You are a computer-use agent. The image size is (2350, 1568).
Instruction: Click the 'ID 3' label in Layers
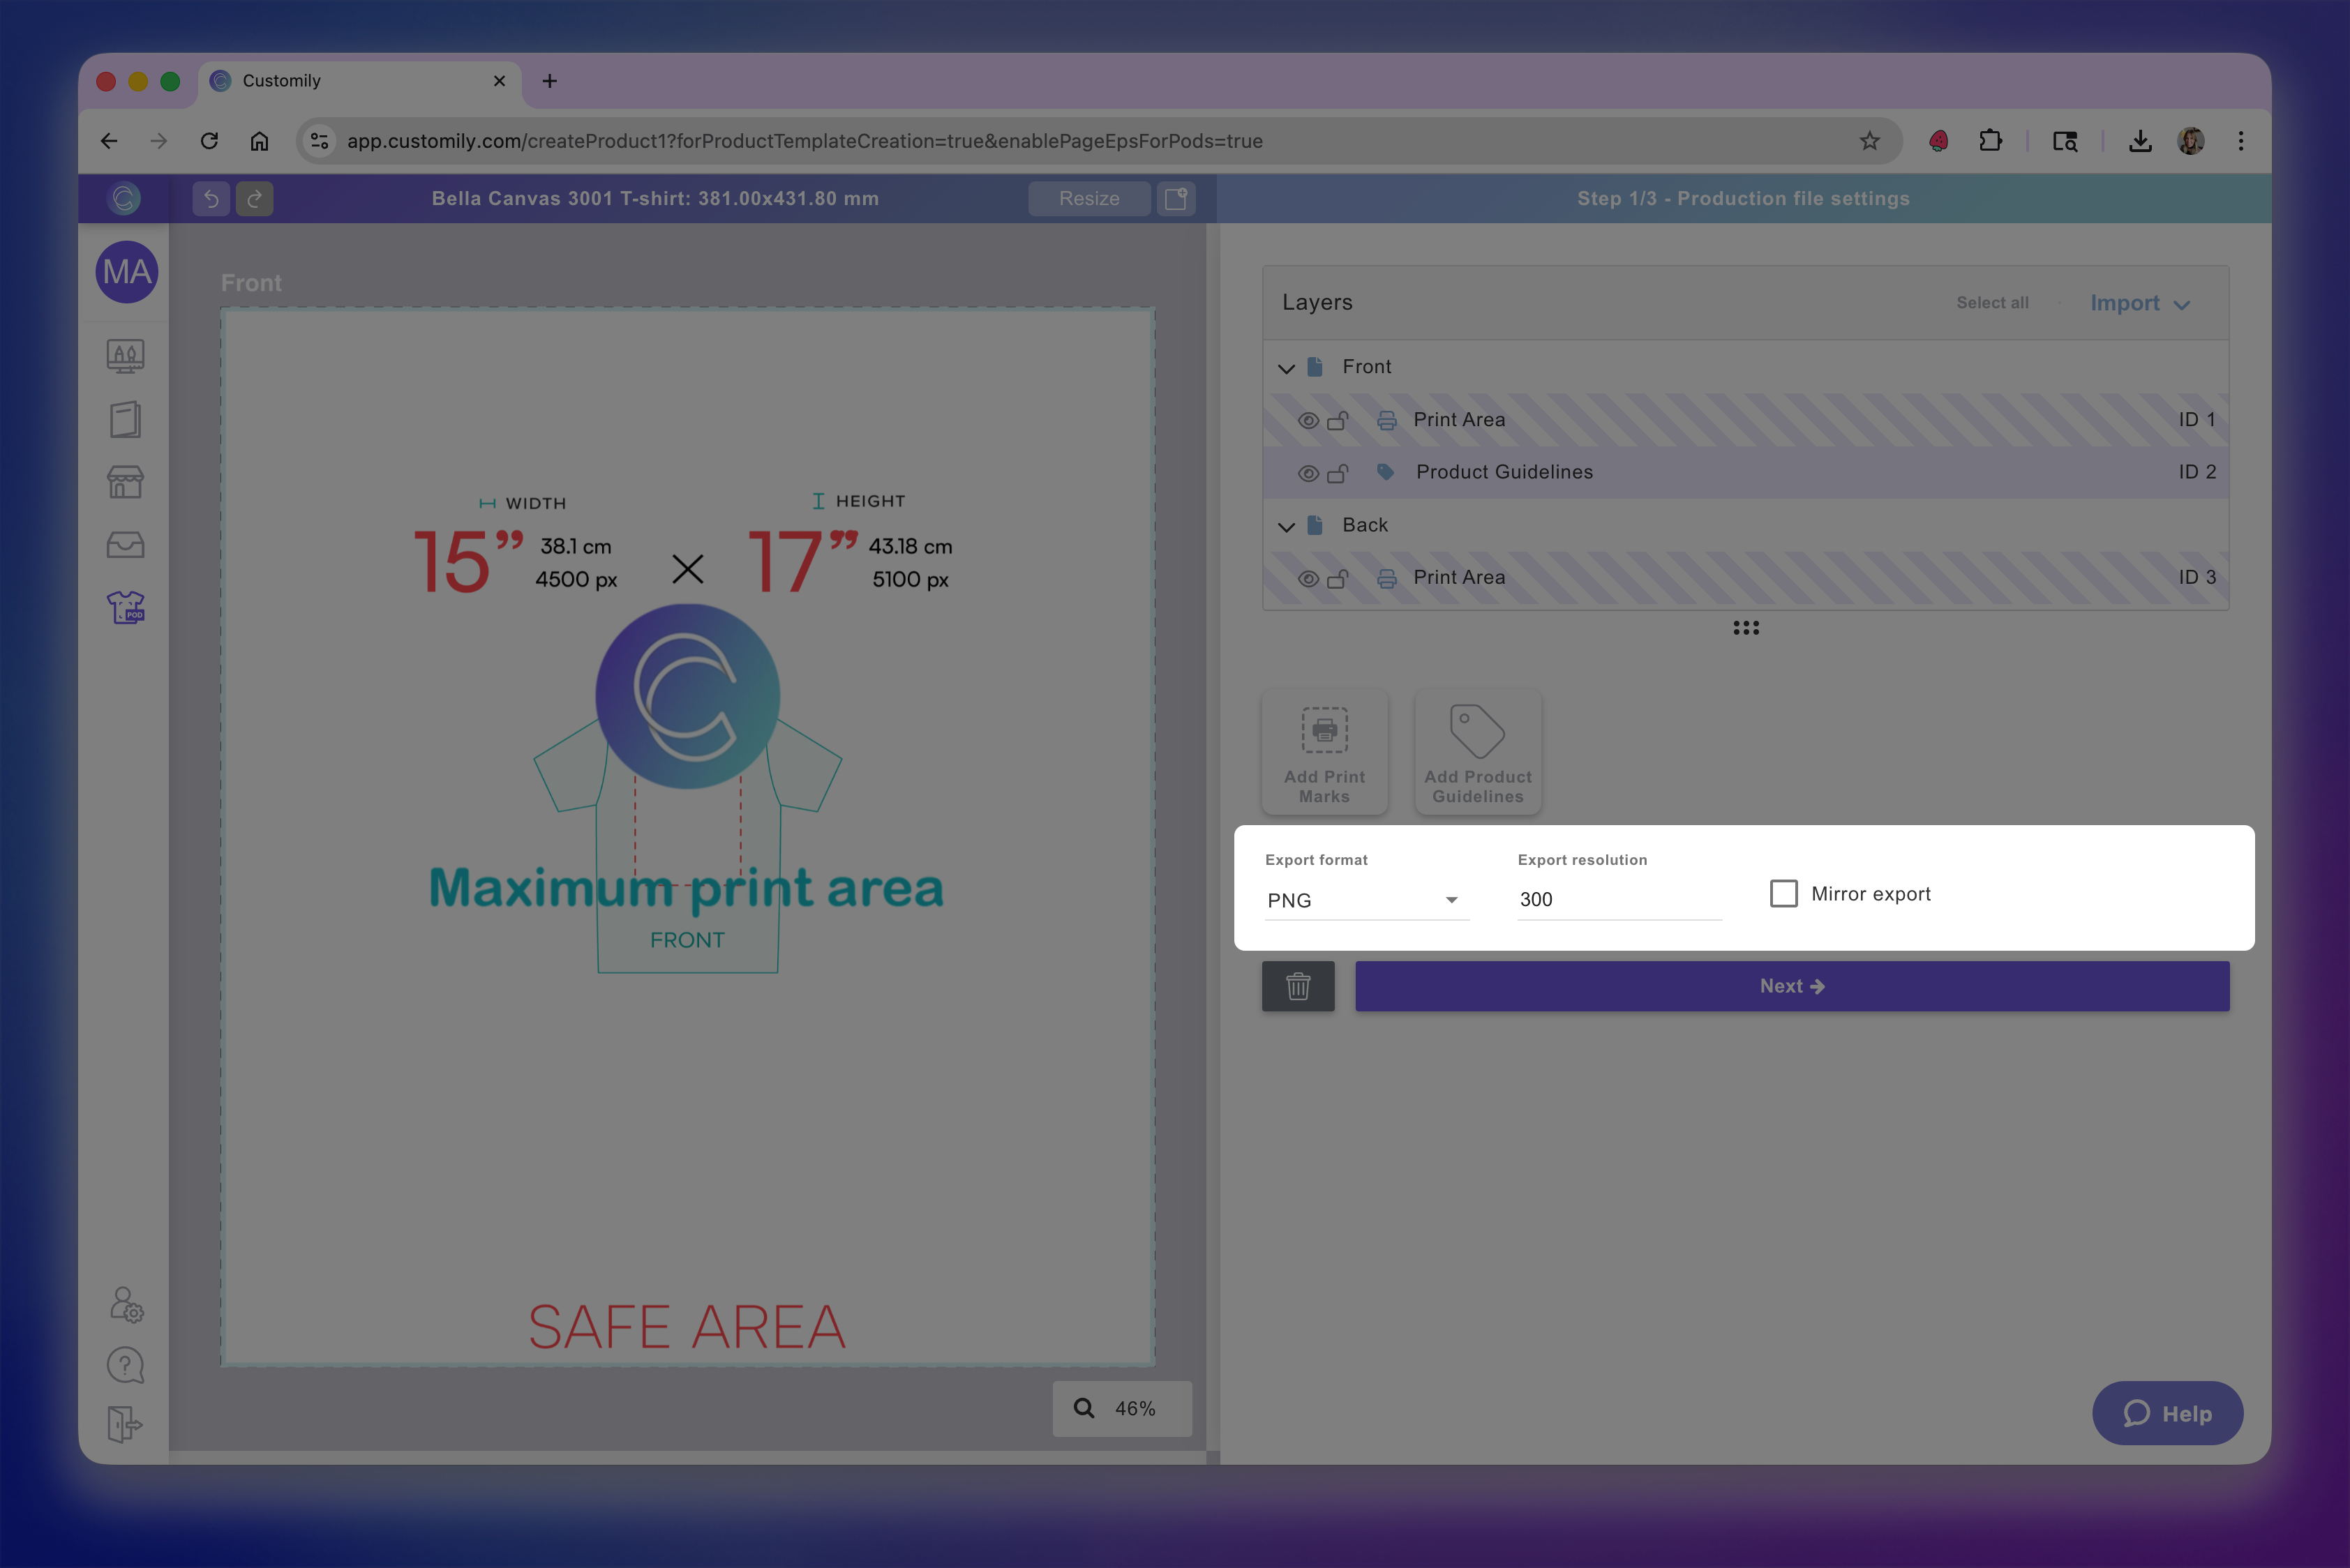tap(2197, 577)
